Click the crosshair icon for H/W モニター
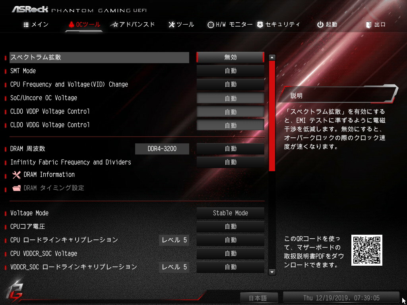The image size is (407, 305). click(211, 25)
